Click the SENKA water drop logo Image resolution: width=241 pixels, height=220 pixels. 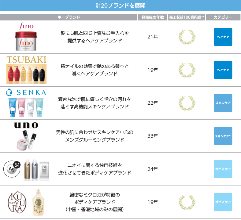tap(9, 92)
